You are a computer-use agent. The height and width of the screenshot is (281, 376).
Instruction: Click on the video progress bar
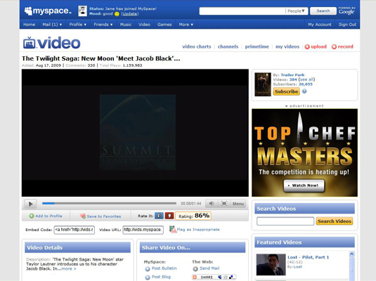(x=109, y=203)
